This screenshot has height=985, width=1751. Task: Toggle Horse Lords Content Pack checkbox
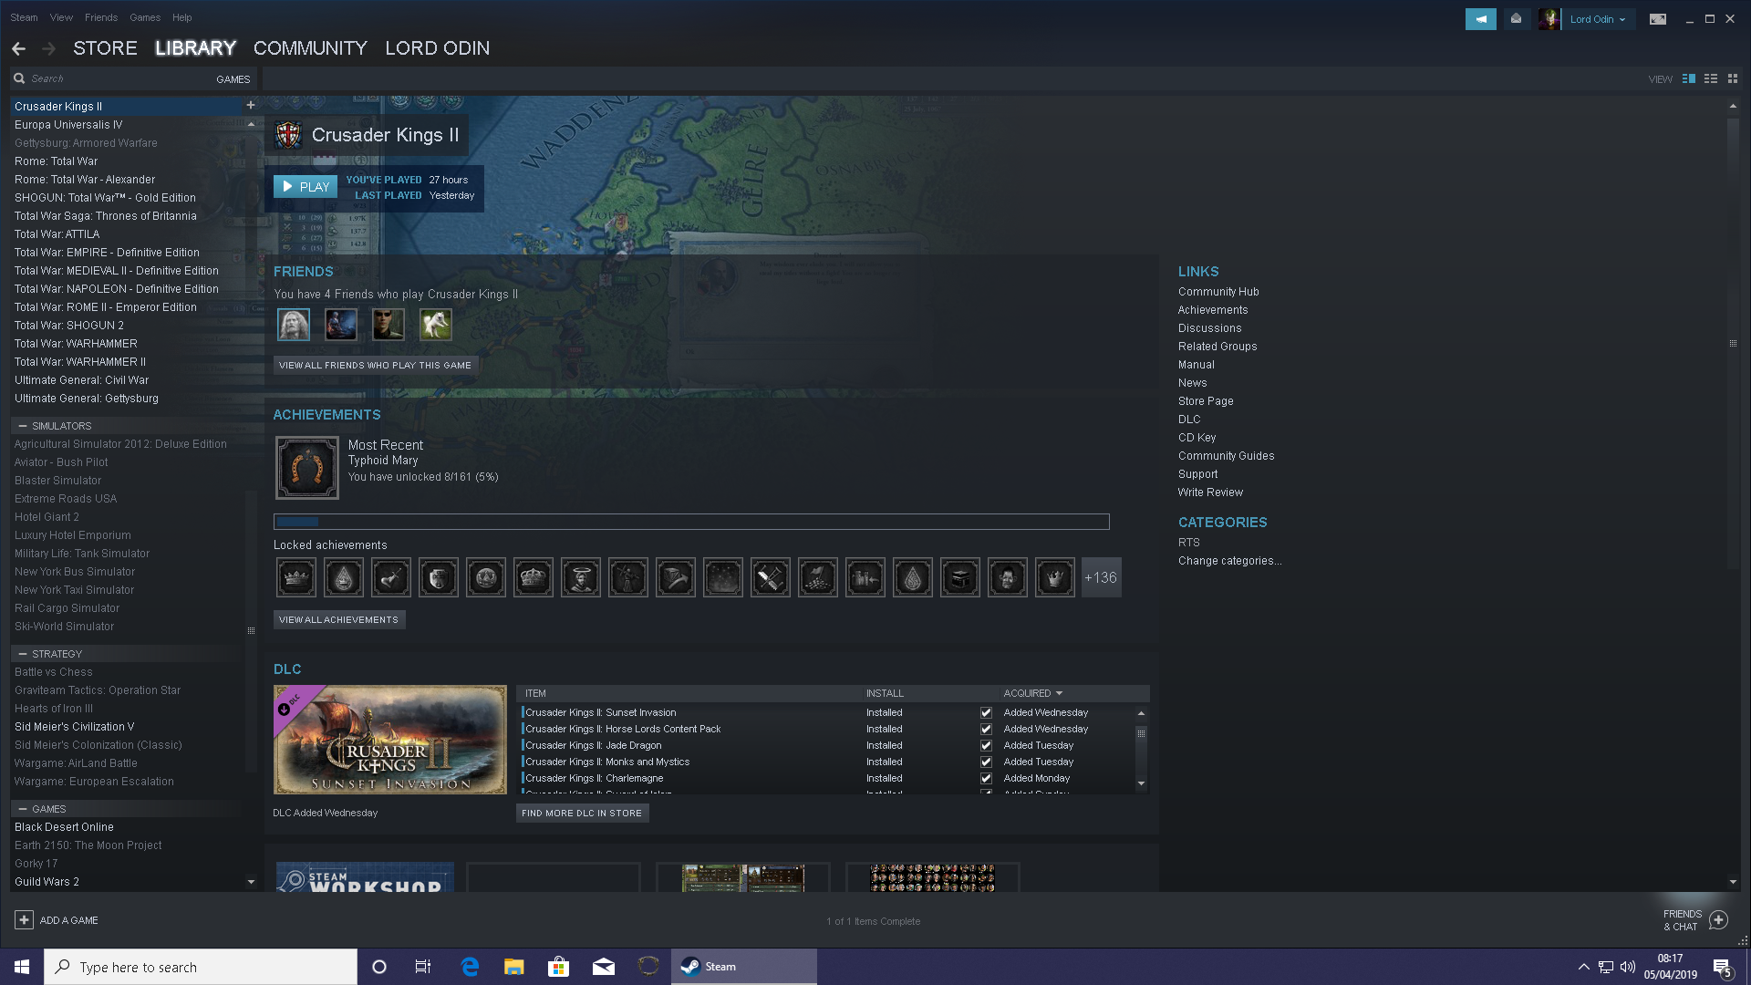pos(986,730)
